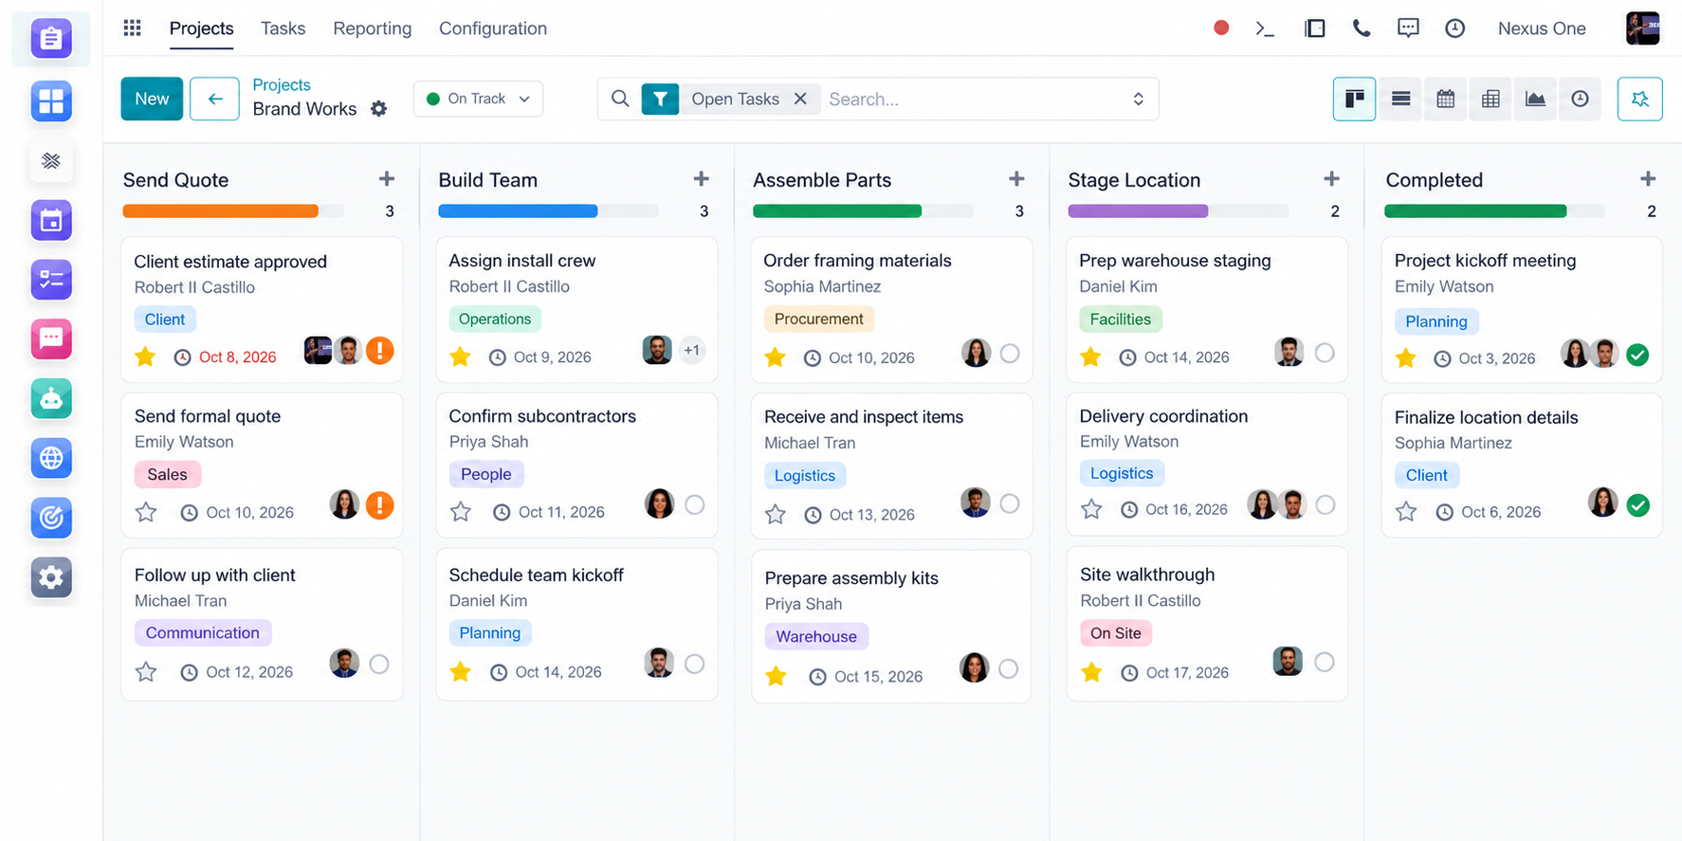Follow the Projects breadcrumb link
Viewport: 1682px width, 841px height.
[282, 84]
